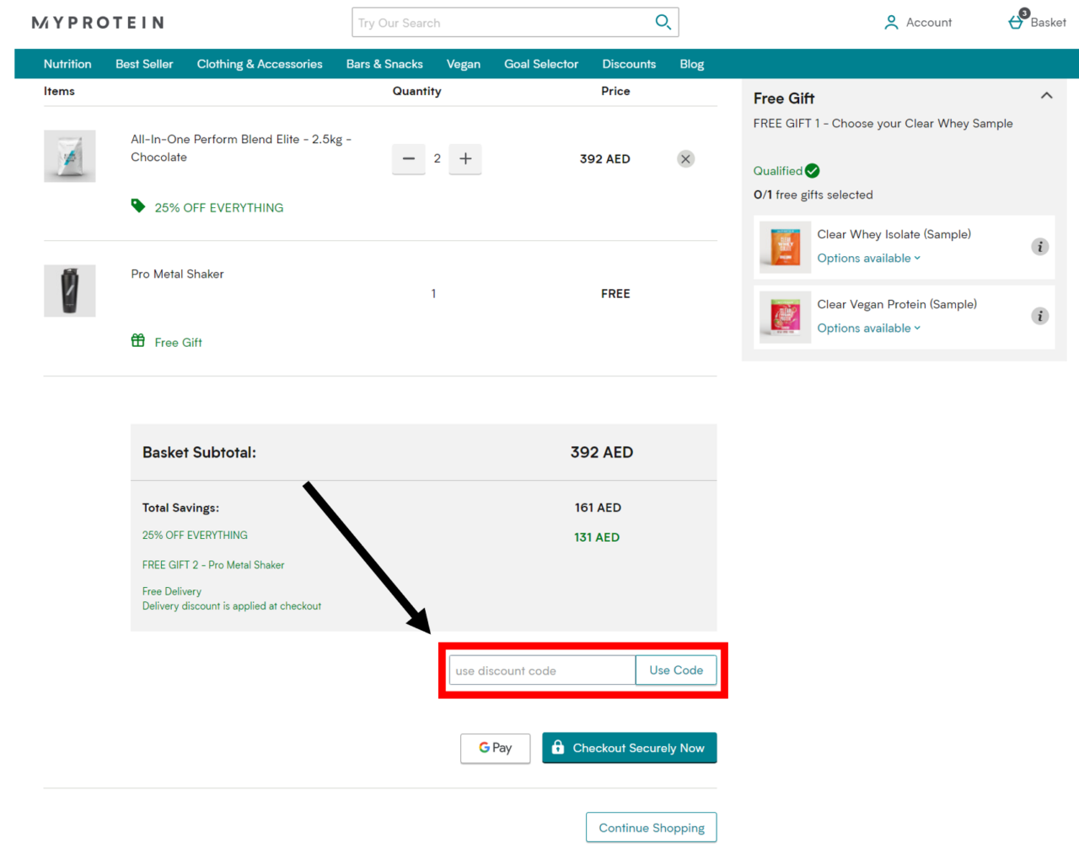
Task: Click Continue Shopping button
Action: click(652, 828)
